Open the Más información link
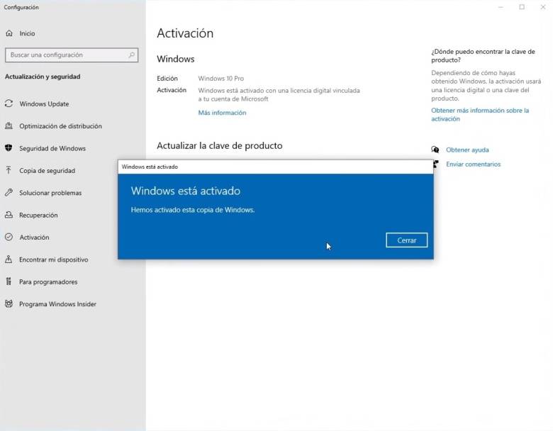Viewport: 553px width, 431px height. pos(222,113)
